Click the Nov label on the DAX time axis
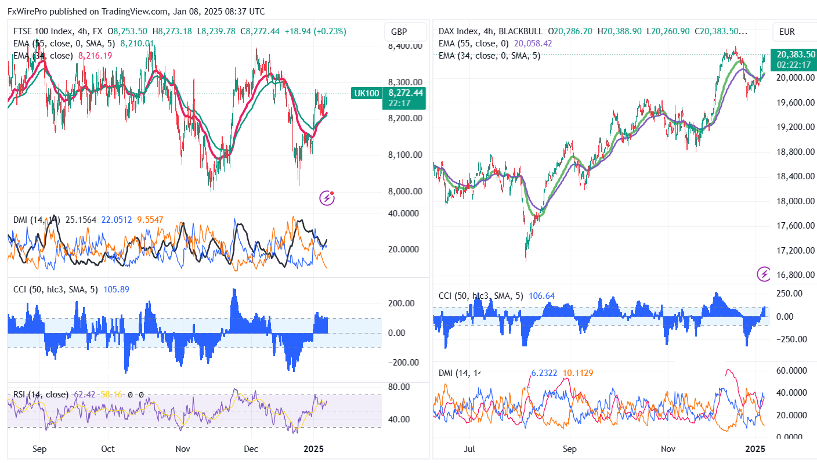 [668, 448]
